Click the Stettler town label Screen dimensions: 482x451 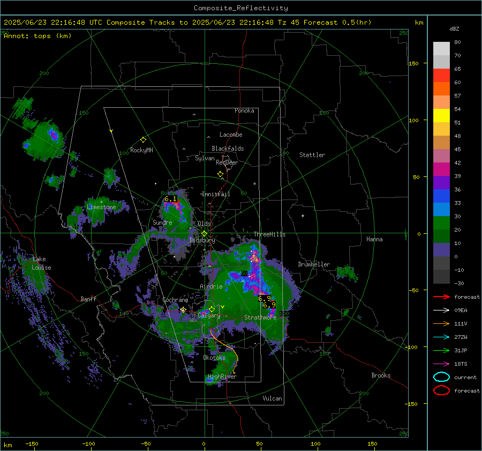click(x=312, y=155)
